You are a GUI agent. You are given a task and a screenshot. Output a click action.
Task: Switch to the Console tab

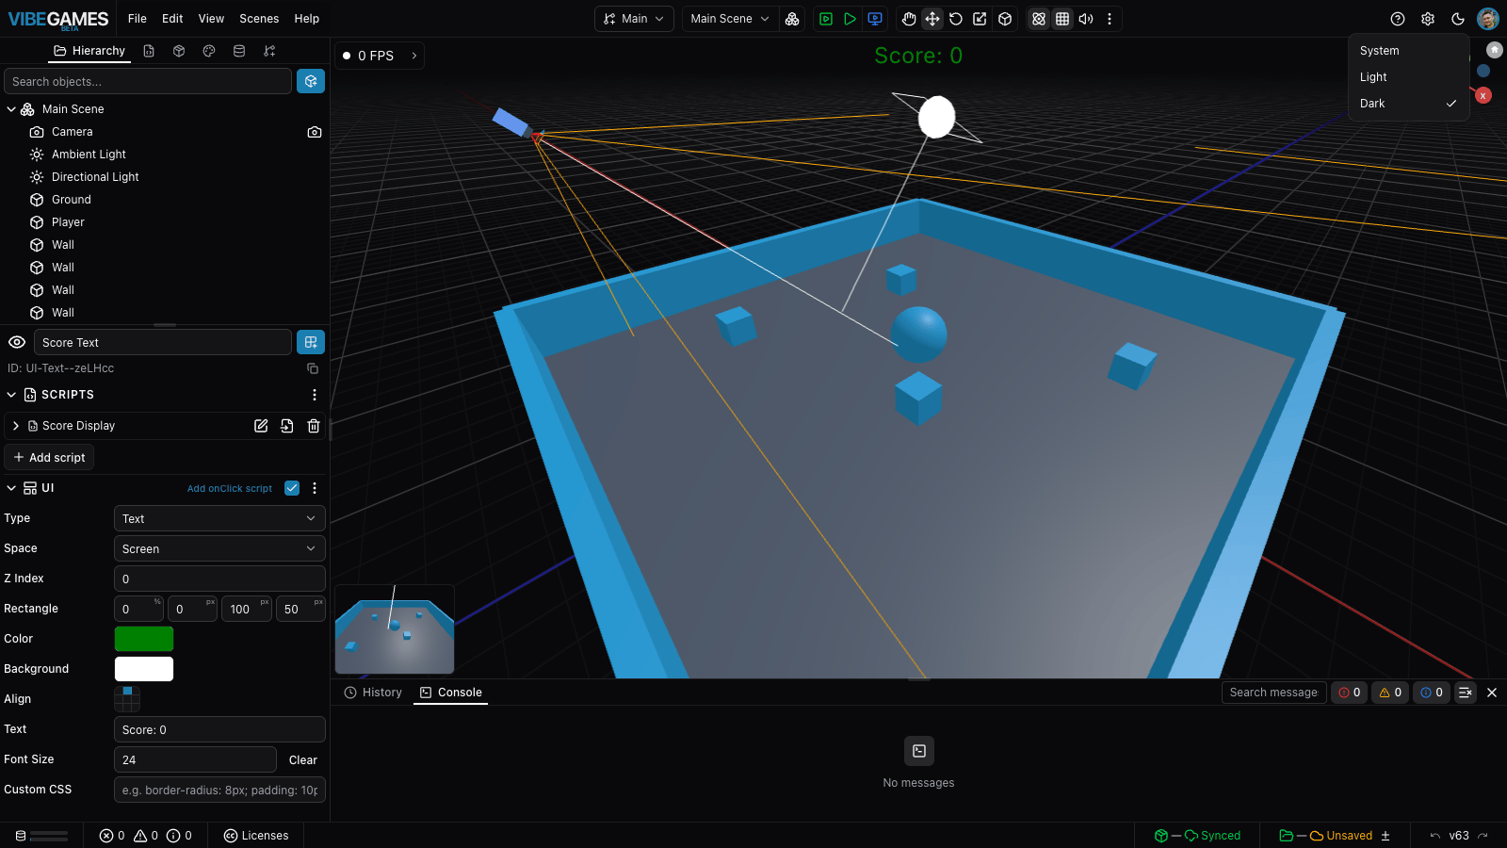pyautogui.click(x=451, y=693)
